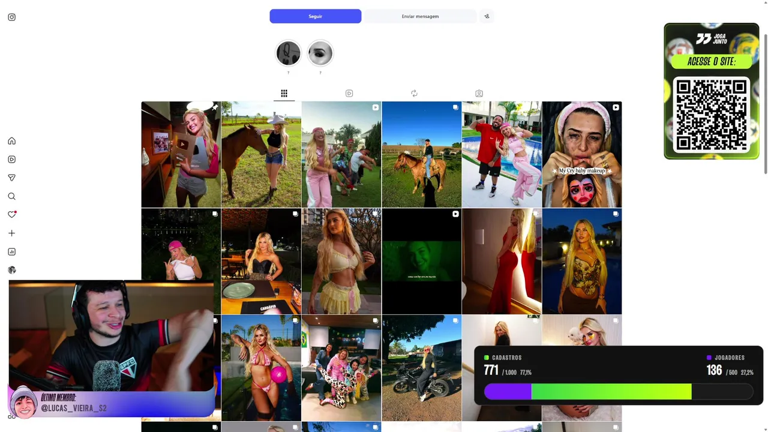Open Search with the magnifier icon
Viewport: 768px width, 432px height.
pyautogui.click(x=11, y=196)
